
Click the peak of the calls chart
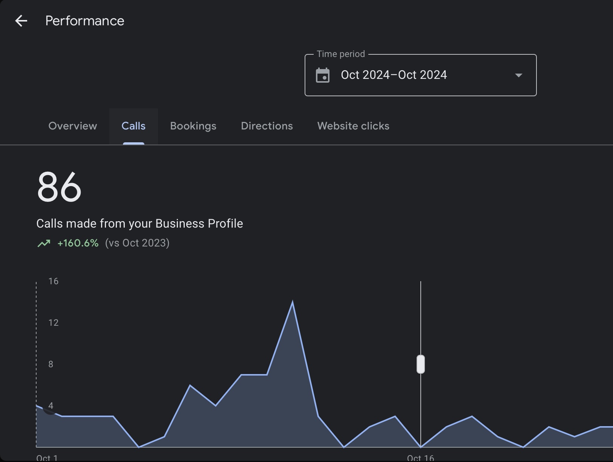pyautogui.click(x=293, y=302)
